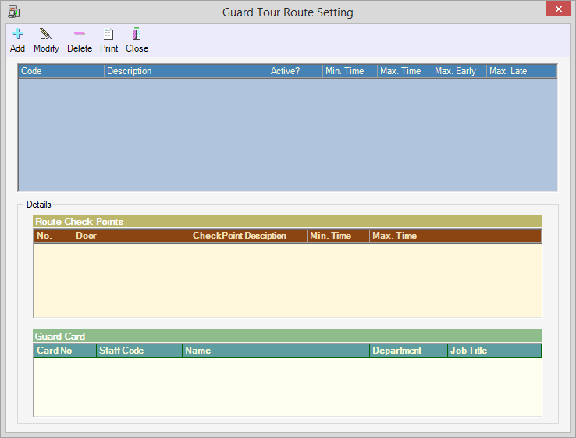Select the Max. Late column header

(521, 71)
